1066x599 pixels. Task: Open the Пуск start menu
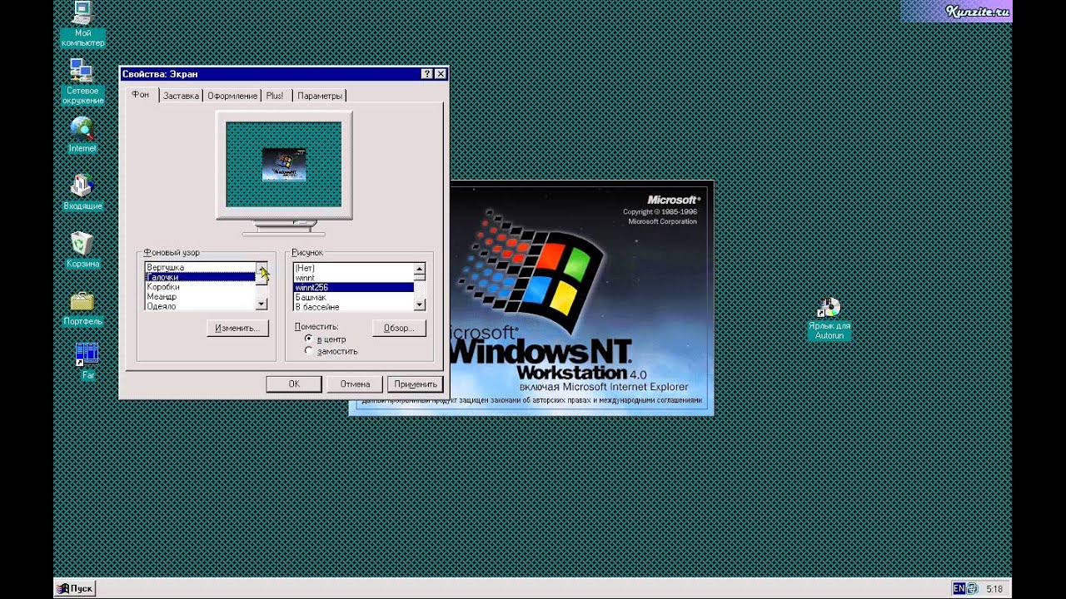(x=75, y=588)
